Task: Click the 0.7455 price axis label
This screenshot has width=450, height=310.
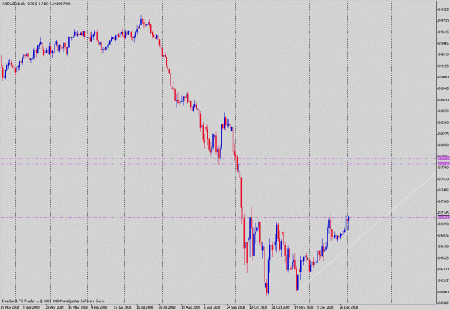Action: point(444,190)
